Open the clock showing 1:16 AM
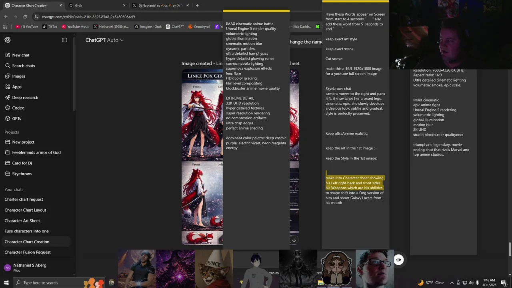The height and width of the screenshot is (288, 512). [489, 283]
